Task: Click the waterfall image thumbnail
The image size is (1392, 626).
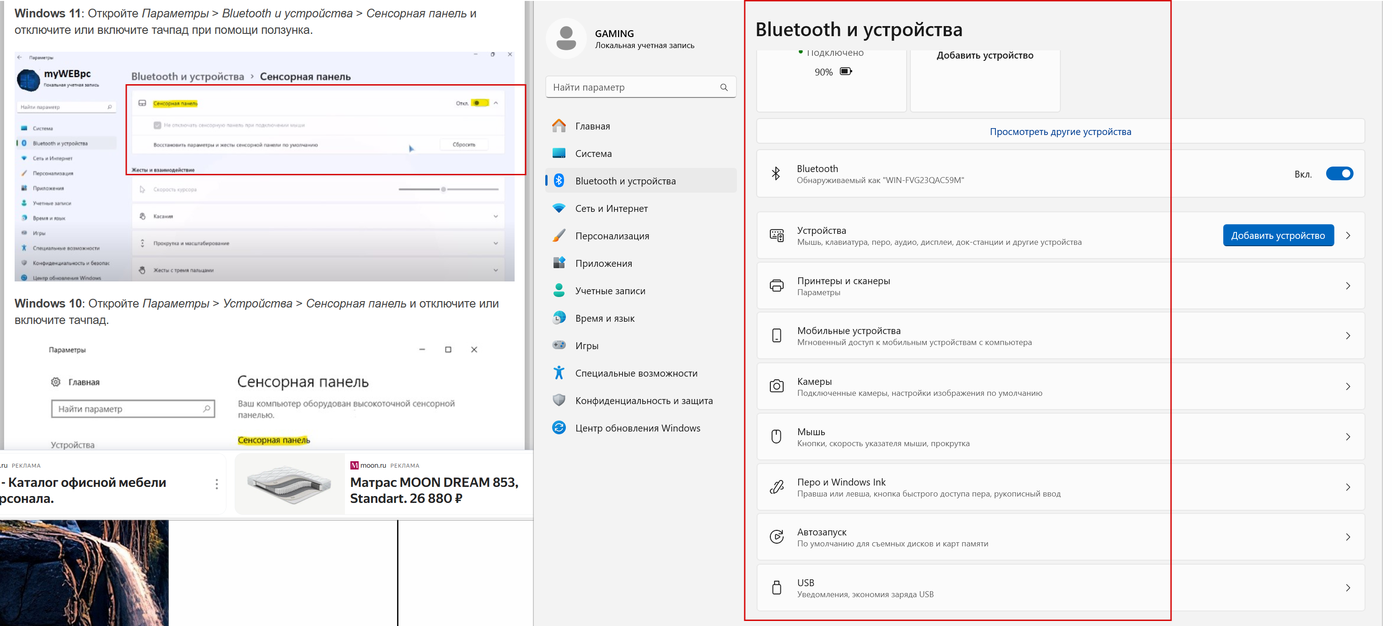Action: (84, 573)
